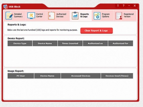Viewport: 143px width, 107px height.
Task: Click the Registered Version stamp icon
Action: pos(119,16)
